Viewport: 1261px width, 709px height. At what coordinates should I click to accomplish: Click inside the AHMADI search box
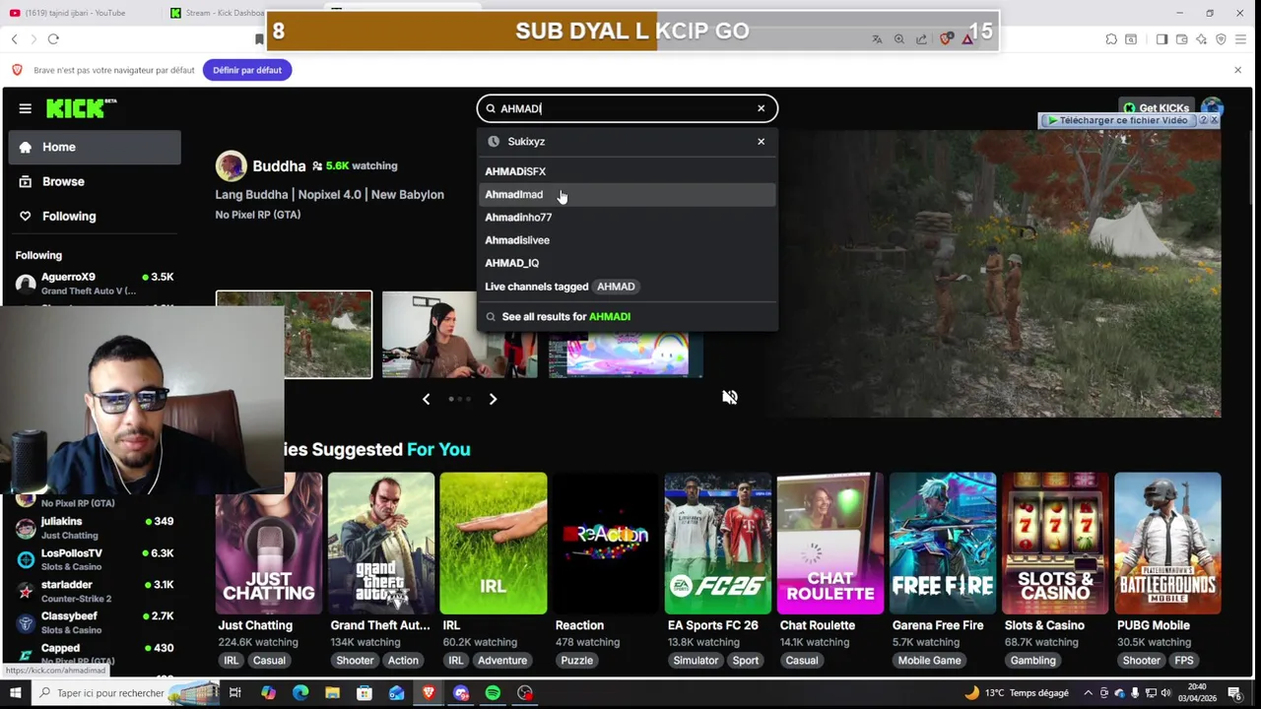[627, 108]
